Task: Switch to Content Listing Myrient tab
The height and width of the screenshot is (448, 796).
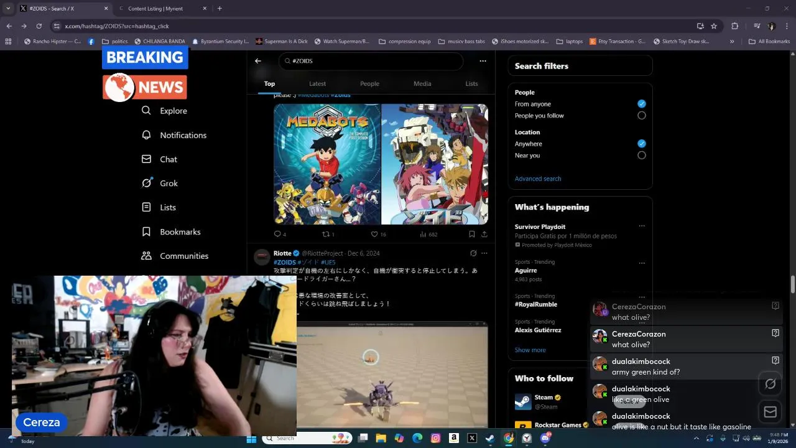Action: [162, 9]
